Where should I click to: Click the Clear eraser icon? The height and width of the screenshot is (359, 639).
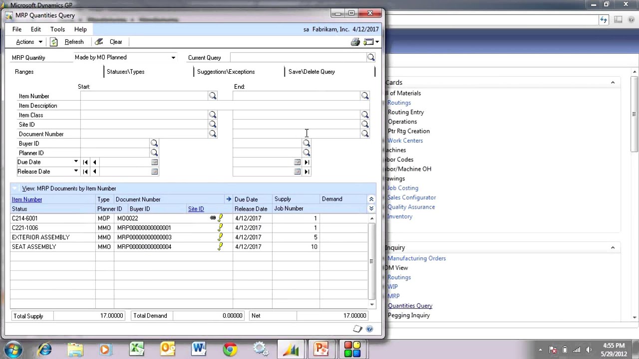[x=99, y=42]
